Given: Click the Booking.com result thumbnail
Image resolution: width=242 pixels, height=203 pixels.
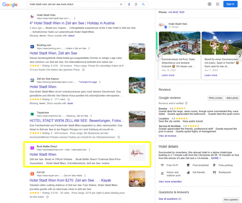Looking at the screenshot, I should tap(137, 52).
